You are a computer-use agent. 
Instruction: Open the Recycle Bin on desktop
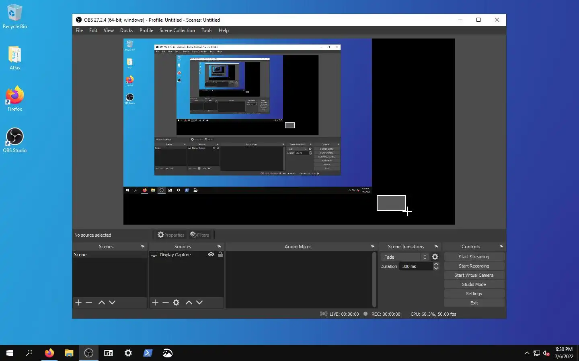(15, 16)
